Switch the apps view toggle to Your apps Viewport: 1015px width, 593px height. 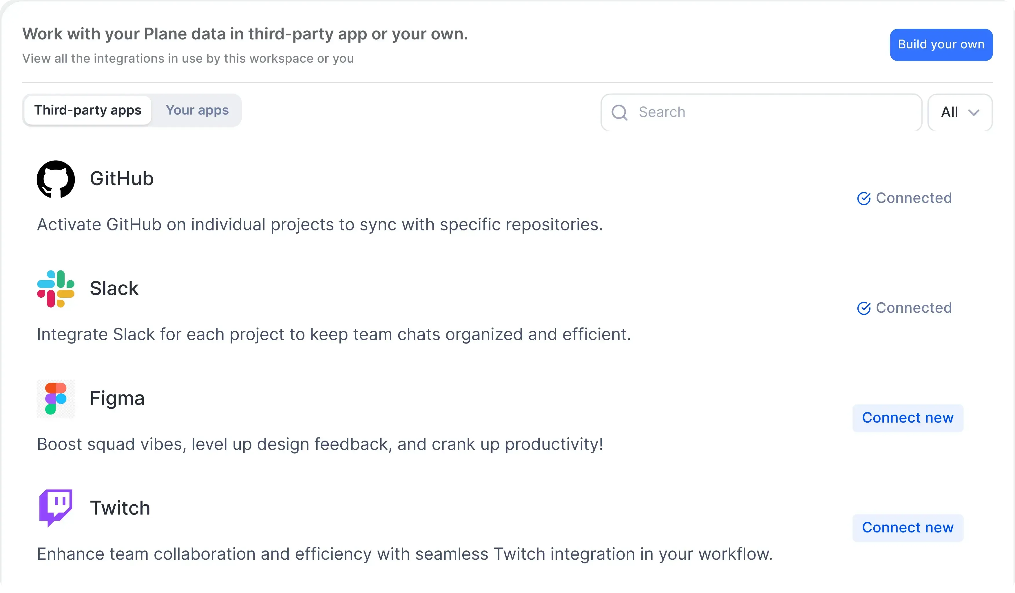pos(197,110)
